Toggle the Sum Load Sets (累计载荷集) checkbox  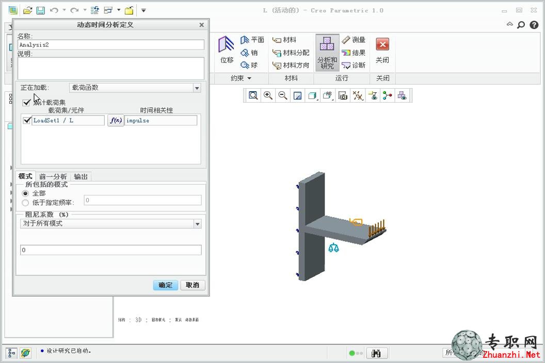click(x=26, y=103)
